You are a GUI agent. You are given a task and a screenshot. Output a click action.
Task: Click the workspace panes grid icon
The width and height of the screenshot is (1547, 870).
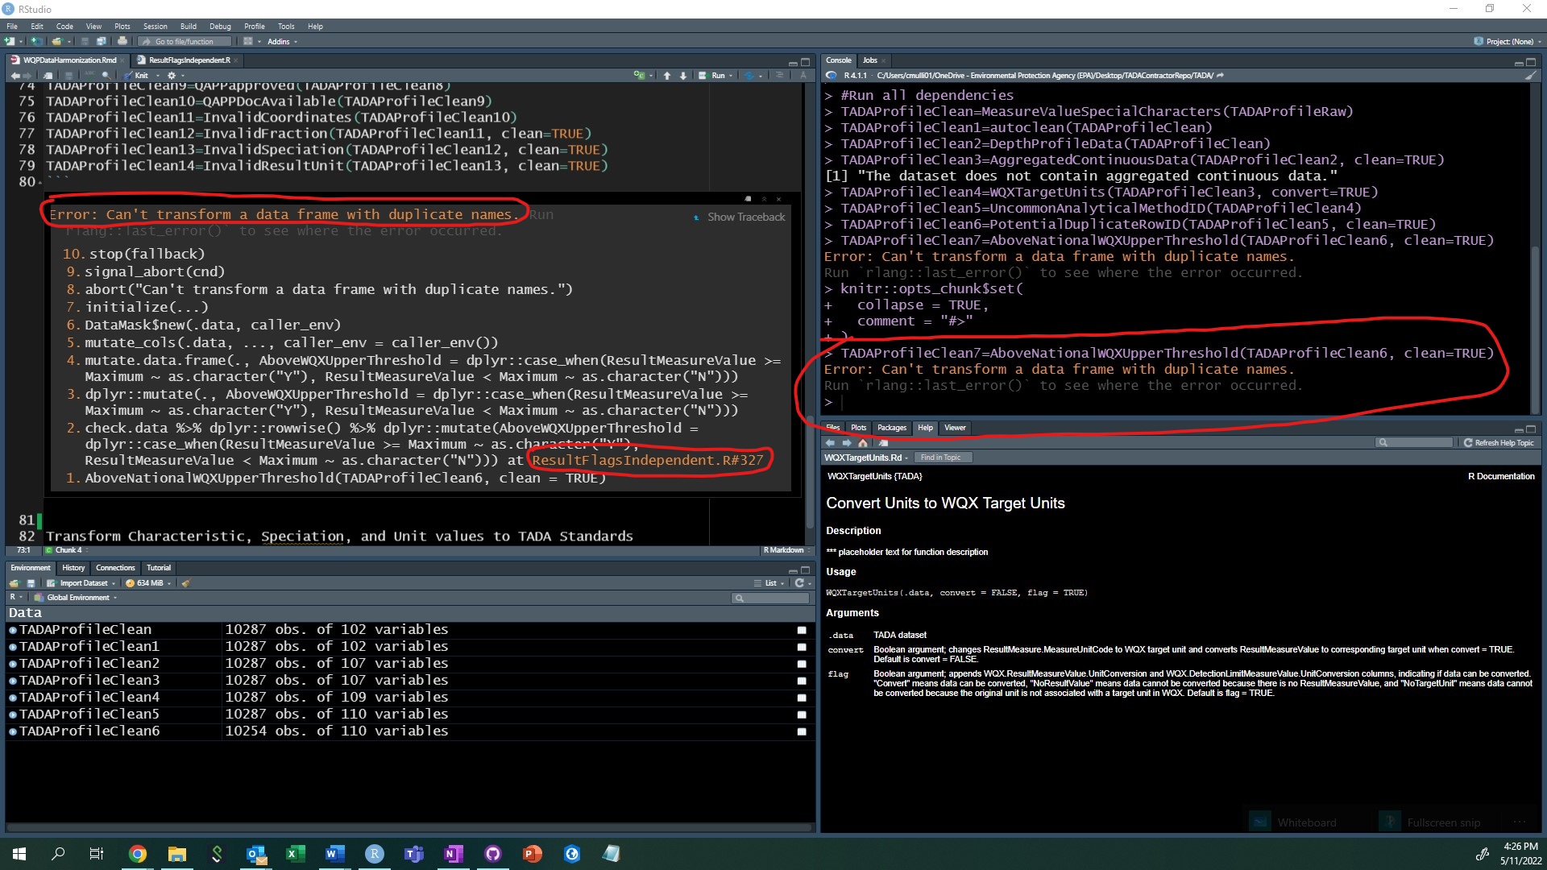(248, 41)
